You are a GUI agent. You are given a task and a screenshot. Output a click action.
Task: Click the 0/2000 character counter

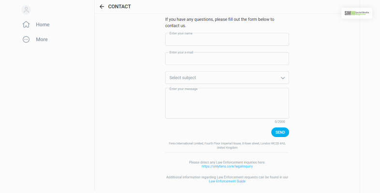(x=279, y=122)
